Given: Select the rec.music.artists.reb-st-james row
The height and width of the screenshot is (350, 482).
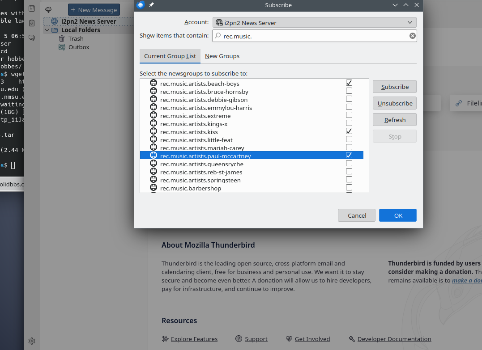Looking at the screenshot, I should (x=252, y=172).
